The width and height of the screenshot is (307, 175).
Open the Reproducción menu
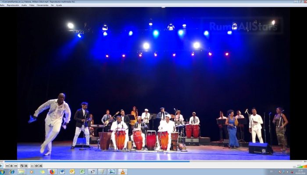pos(12,5)
